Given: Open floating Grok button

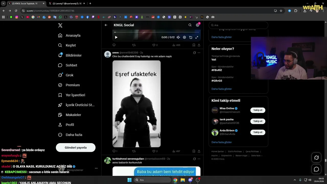Looking at the screenshot, I should coord(316,158).
